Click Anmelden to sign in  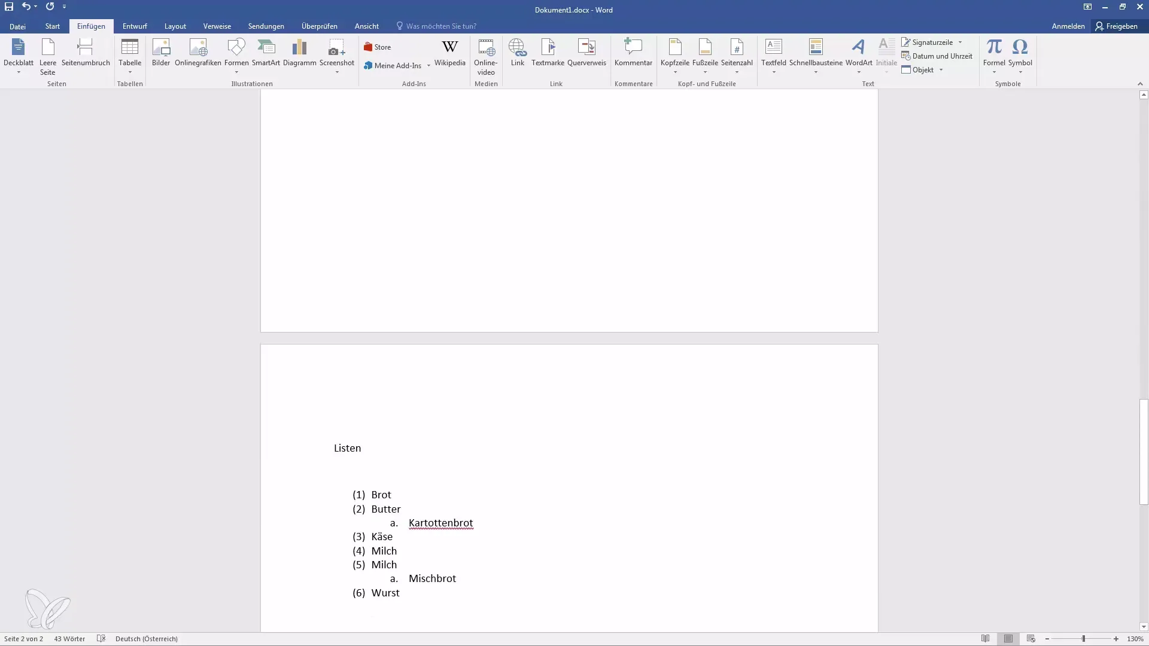(1068, 26)
